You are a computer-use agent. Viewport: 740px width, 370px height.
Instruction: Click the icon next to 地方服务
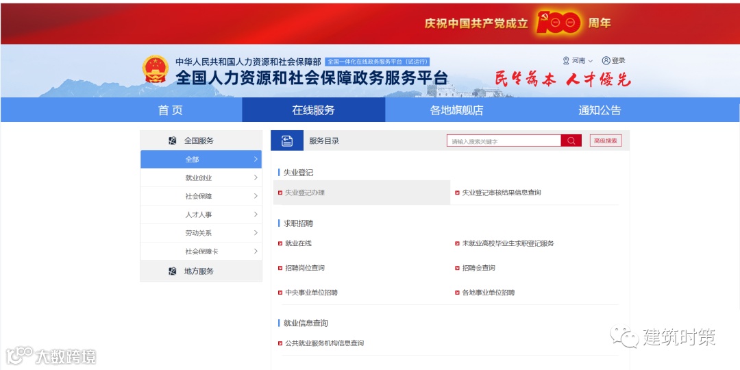tap(172, 271)
